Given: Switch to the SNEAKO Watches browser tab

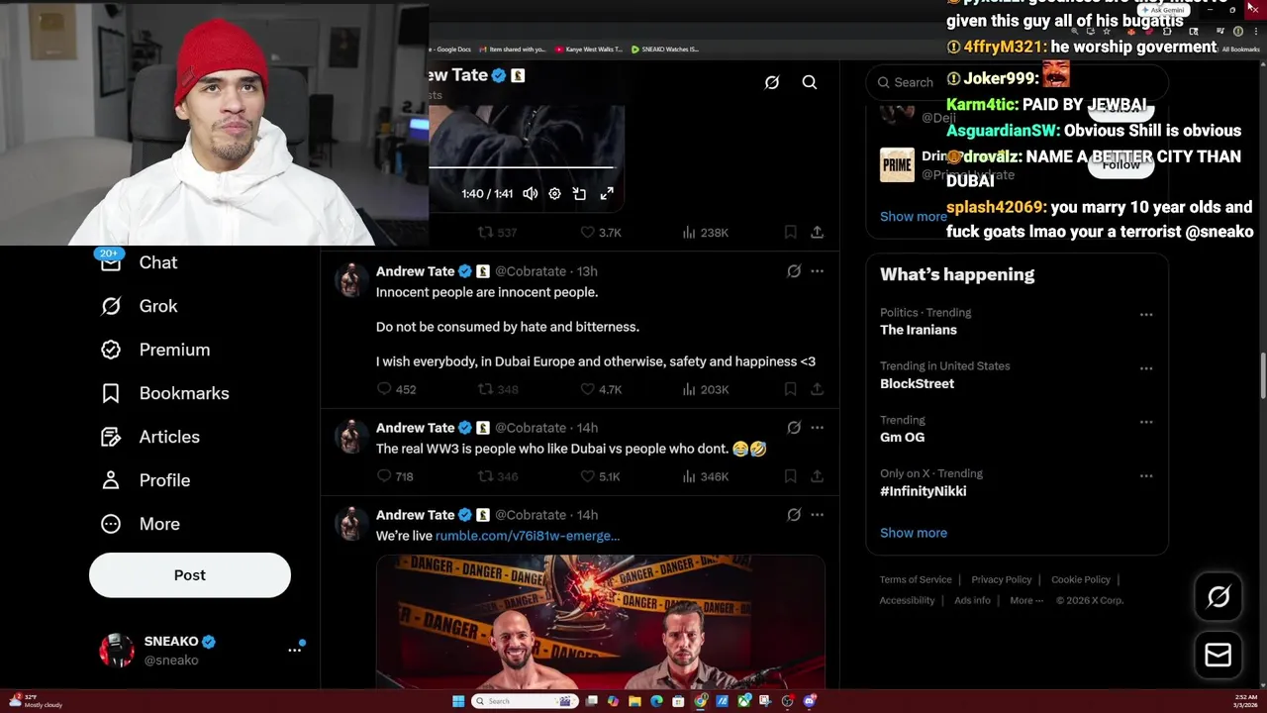Looking at the screenshot, I should [x=664, y=49].
